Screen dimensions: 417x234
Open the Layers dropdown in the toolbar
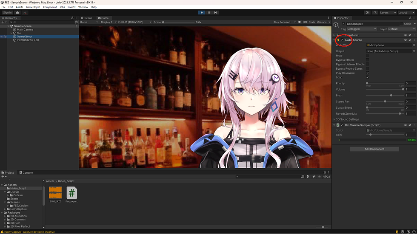tap(388, 12)
